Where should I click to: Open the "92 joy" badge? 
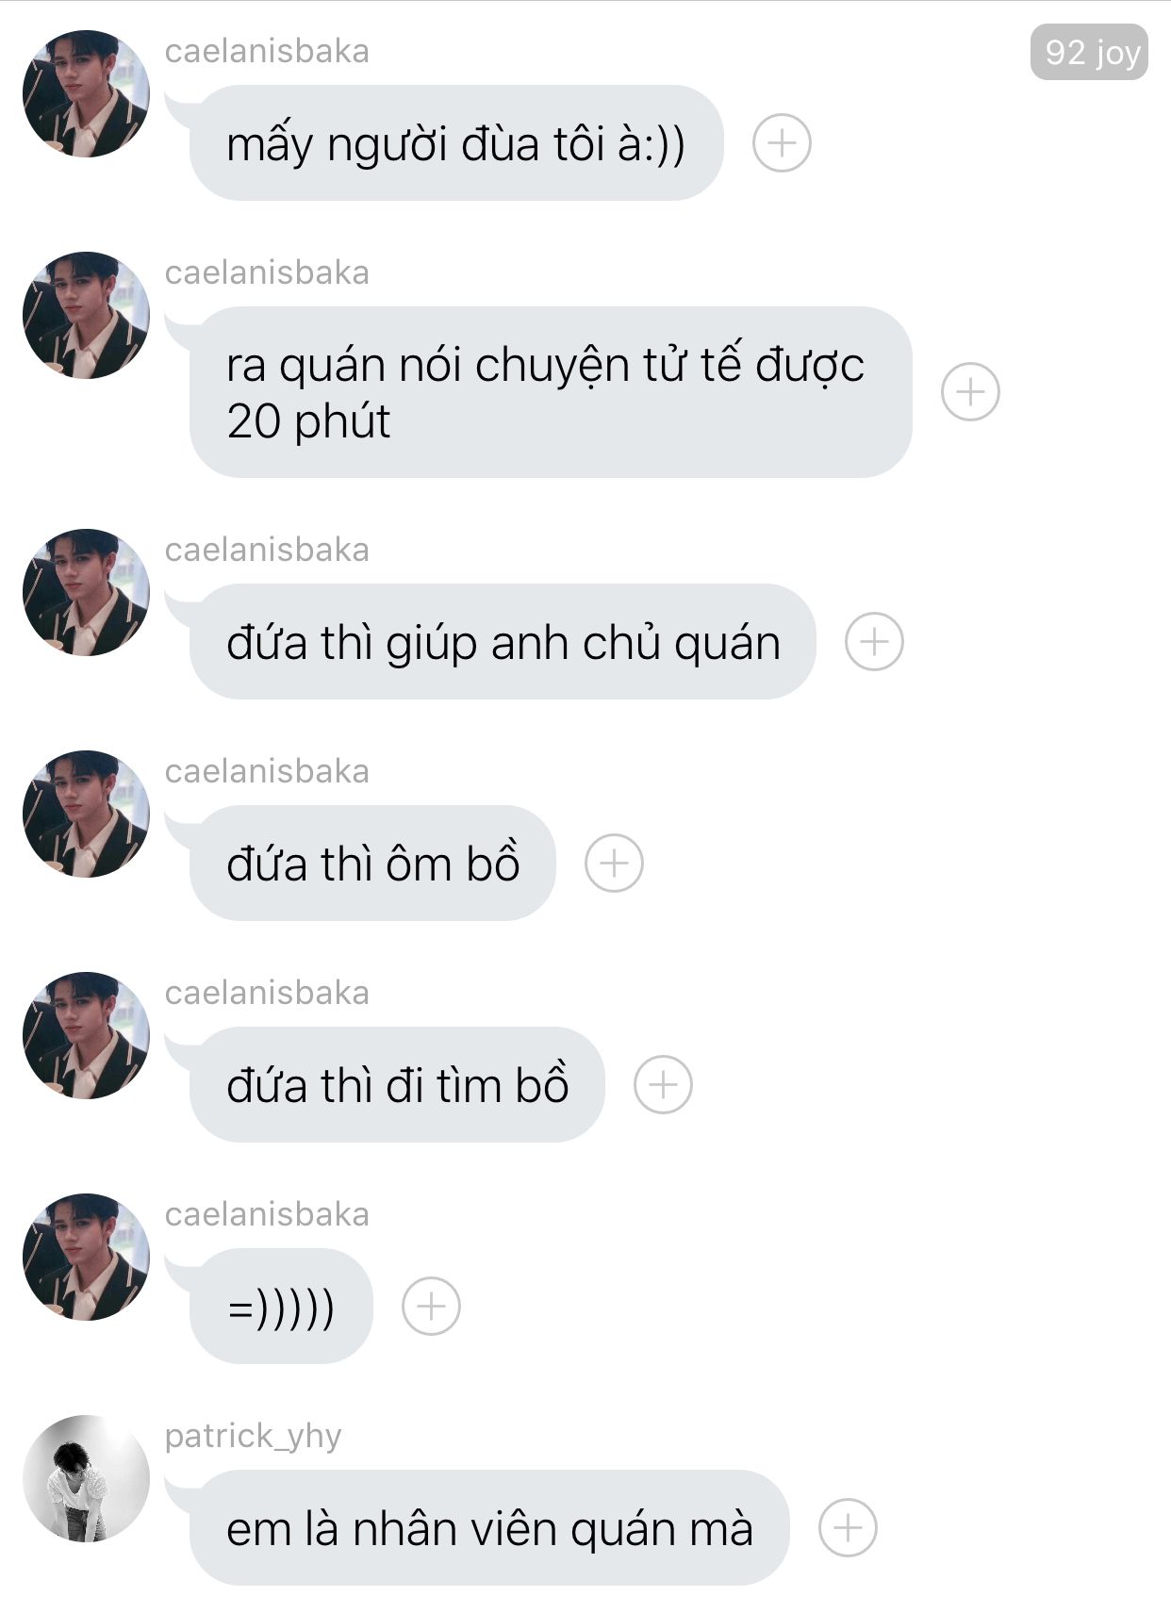(x=1089, y=52)
